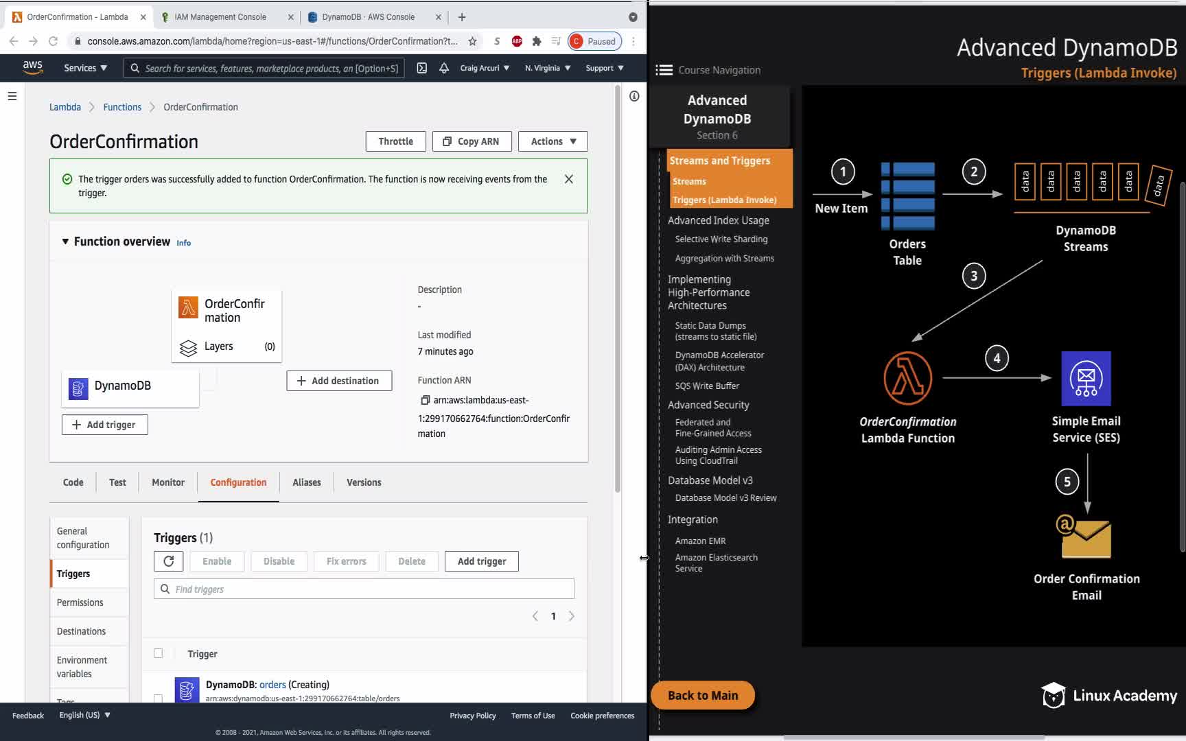The image size is (1186, 741).
Task: Click the Find triggers search field
Action: (x=364, y=589)
